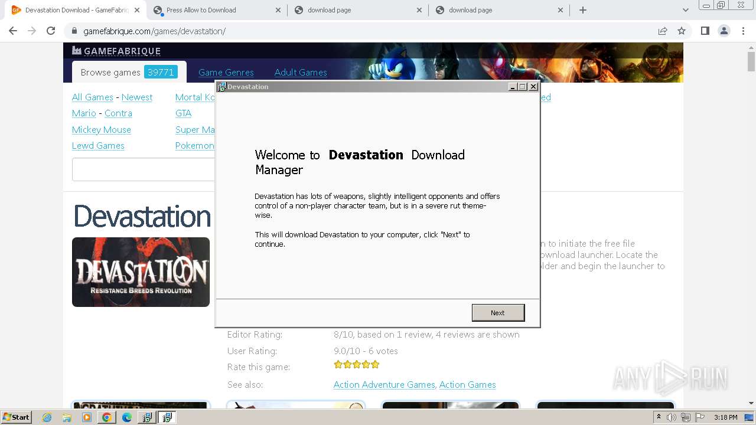The width and height of the screenshot is (756, 425).
Task: Open the Action Adventure Games link
Action: pos(384,385)
